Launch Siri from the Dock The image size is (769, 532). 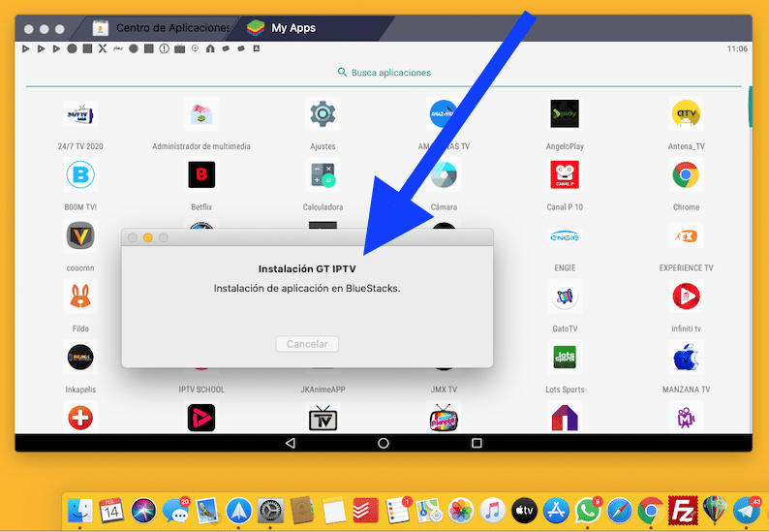pyautogui.click(x=143, y=511)
